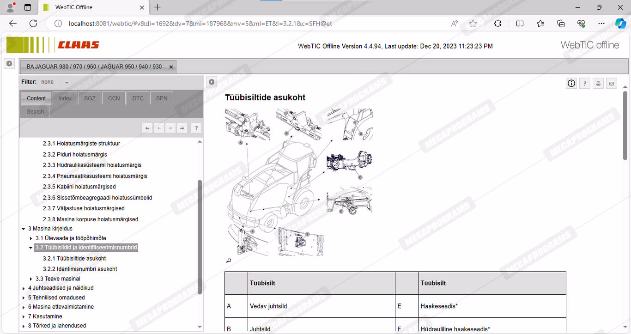Click the help icon beside the printer icon
Image resolution: width=631 pixels, height=334 pixels.
585,83
